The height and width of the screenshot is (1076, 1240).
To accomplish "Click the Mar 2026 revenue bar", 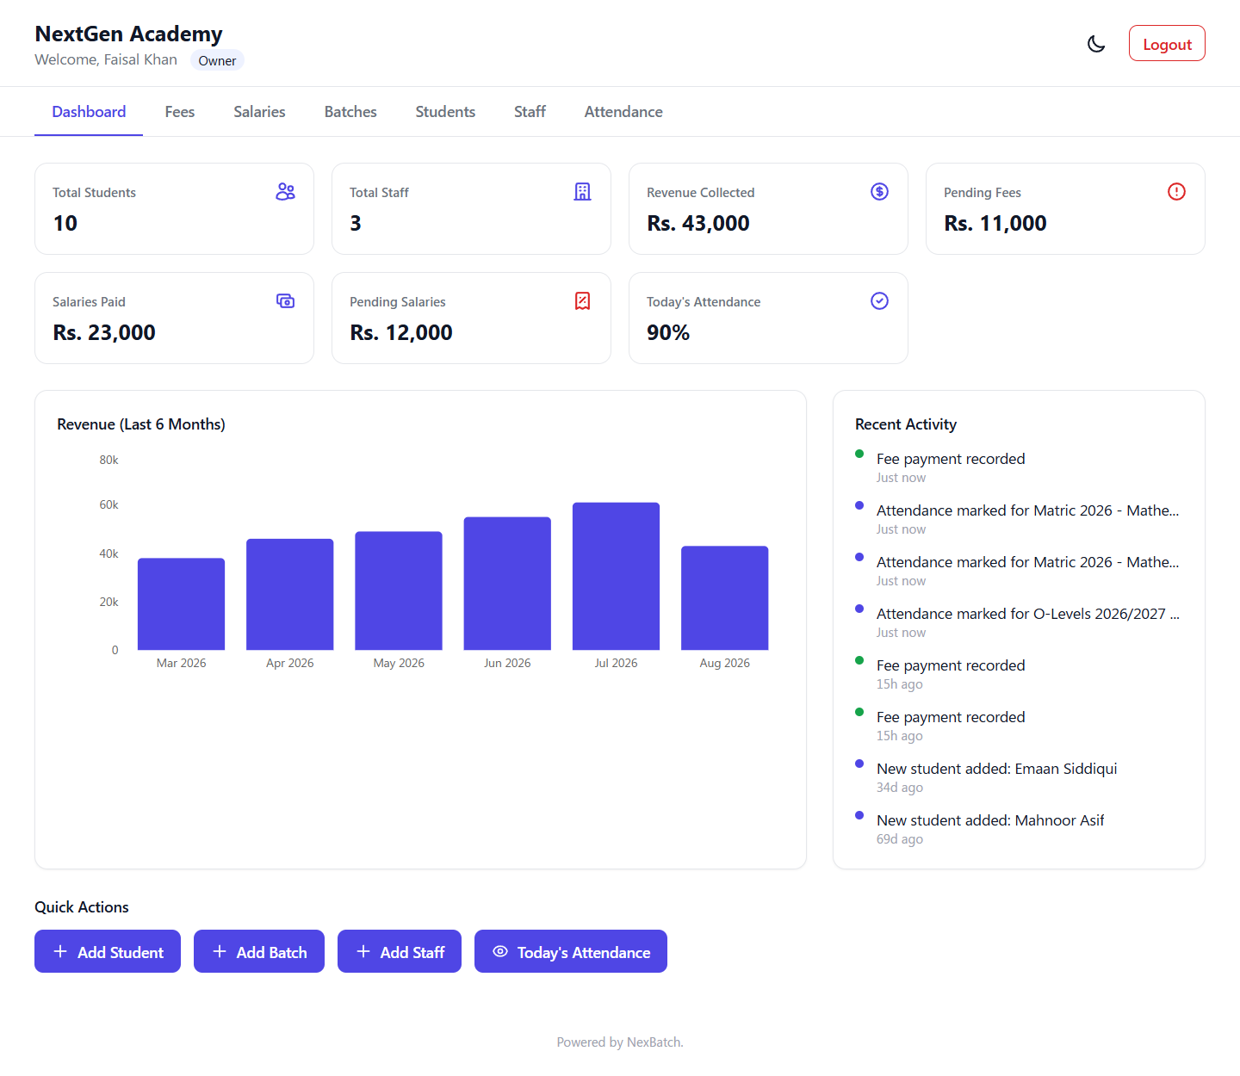I will pos(181,604).
